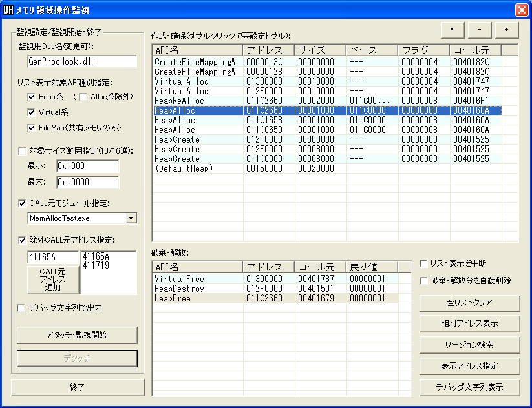Close the memory monitor window

[x=522, y=10]
